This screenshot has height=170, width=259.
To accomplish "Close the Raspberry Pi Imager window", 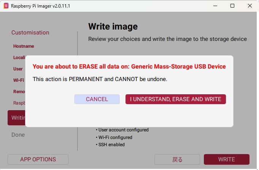I will (250, 6).
